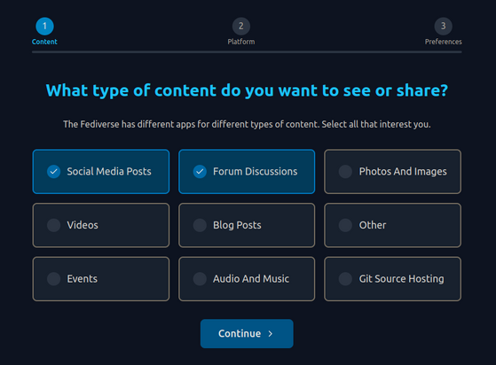496x365 pixels.
Task: Click the Fediverse description text
Action: coord(247,124)
